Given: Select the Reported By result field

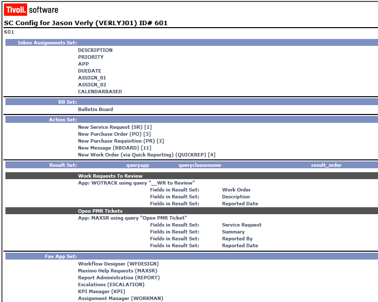Looking at the screenshot, I should tap(237, 239).
